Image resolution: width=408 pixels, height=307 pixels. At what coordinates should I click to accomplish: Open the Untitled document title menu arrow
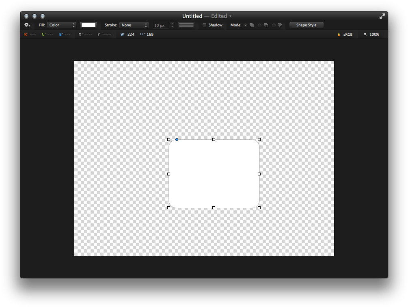(231, 16)
